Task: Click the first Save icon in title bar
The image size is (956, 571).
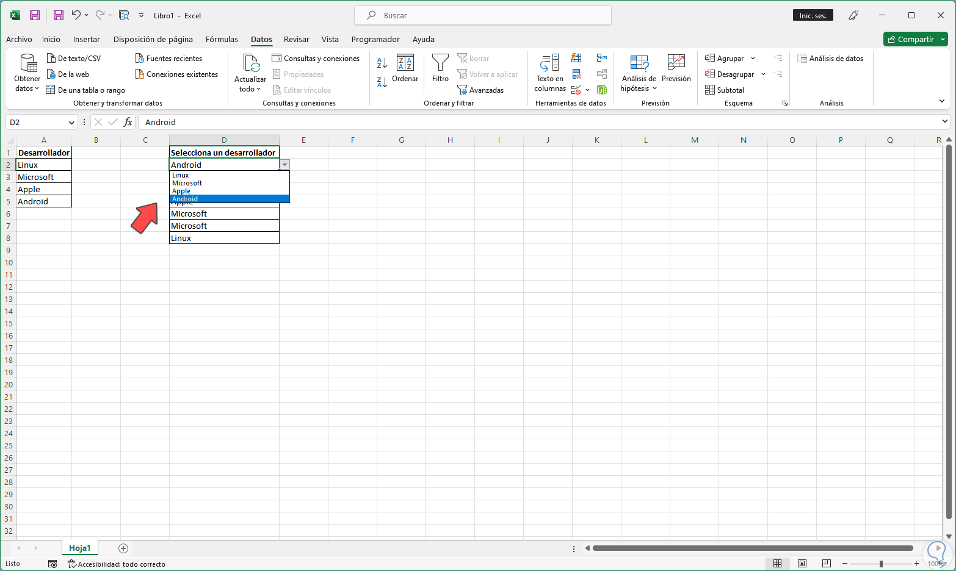Action: pos(35,15)
